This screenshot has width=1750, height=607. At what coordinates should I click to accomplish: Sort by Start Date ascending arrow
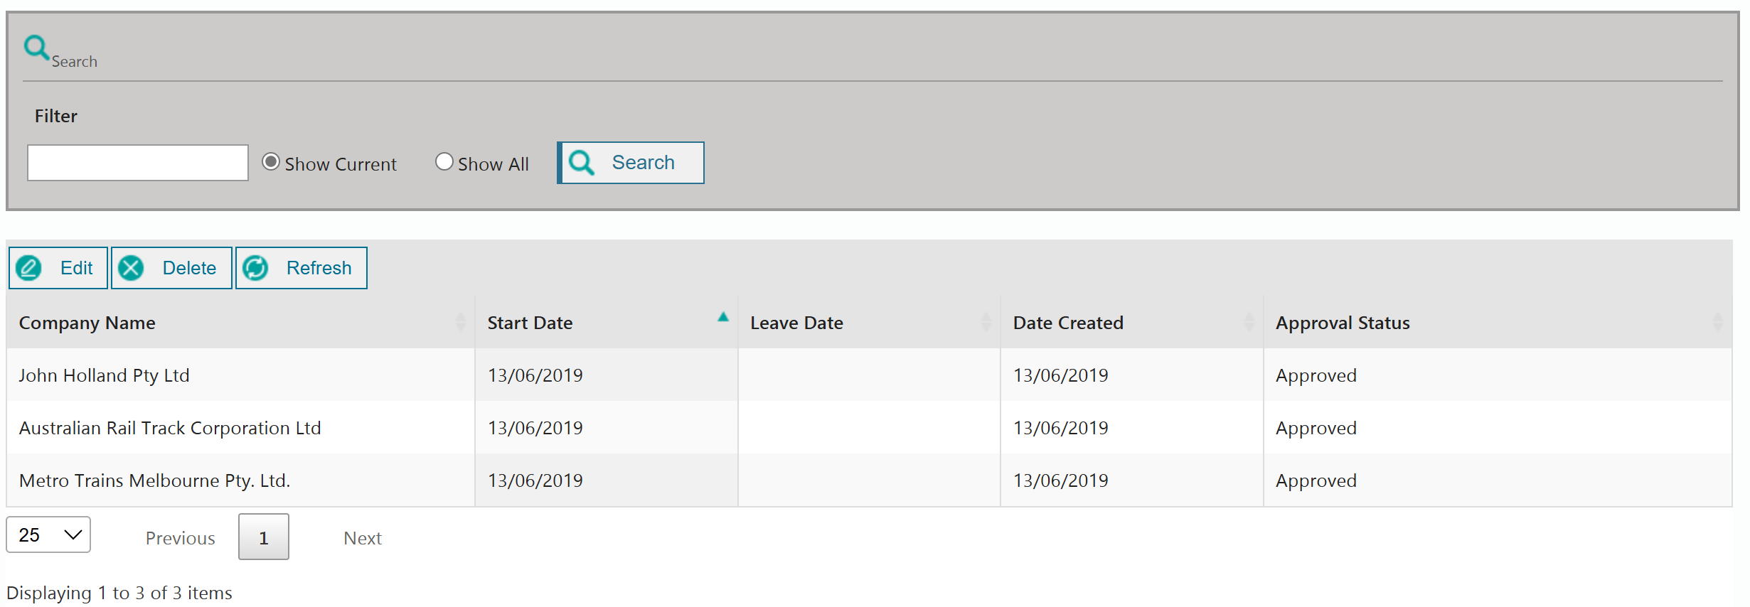[x=722, y=318]
